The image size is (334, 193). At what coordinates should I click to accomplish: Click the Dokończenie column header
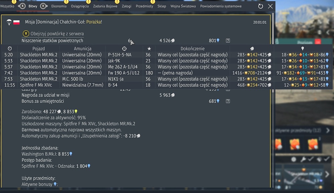click(x=193, y=48)
